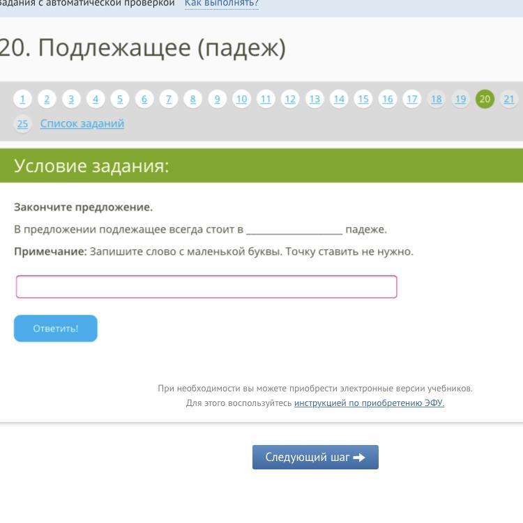Open task number 18

(x=436, y=99)
